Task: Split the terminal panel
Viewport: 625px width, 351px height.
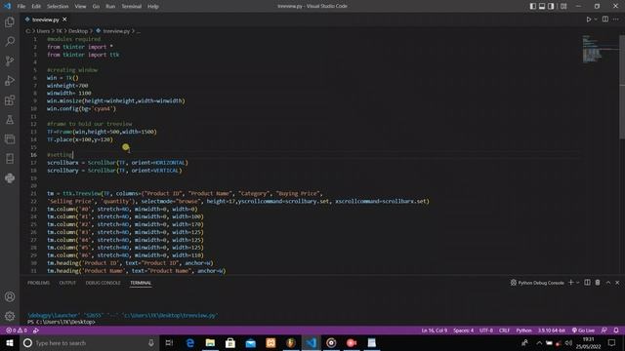Action: pos(587,283)
